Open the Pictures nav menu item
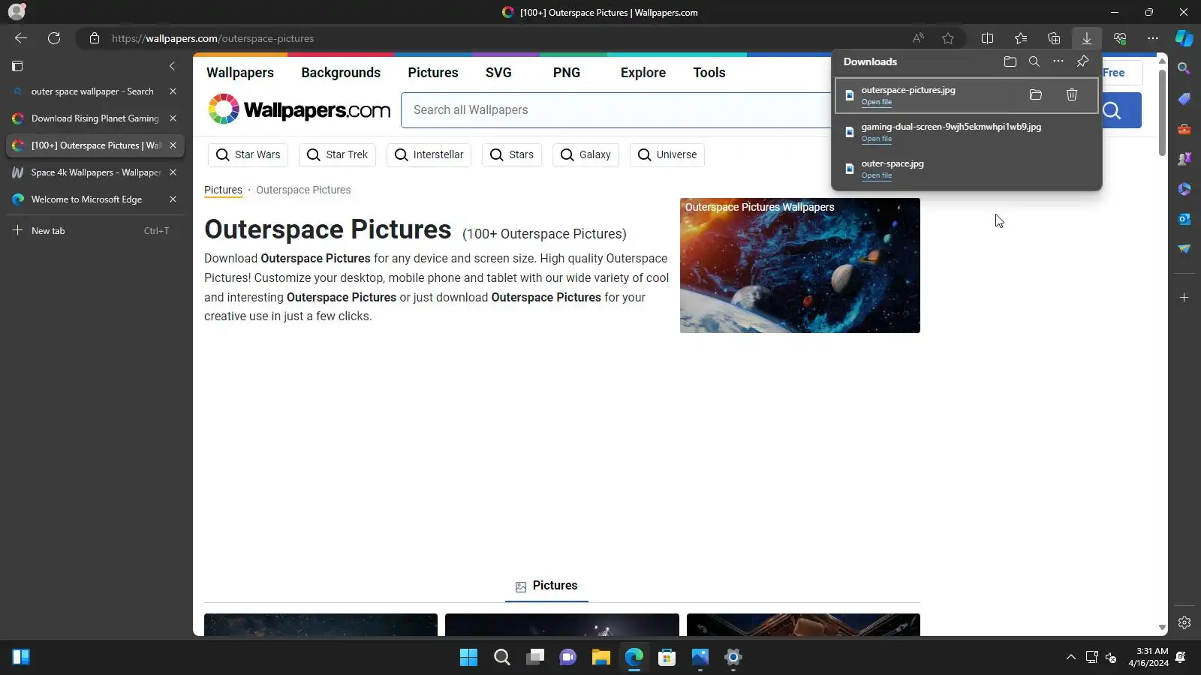 (x=433, y=73)
